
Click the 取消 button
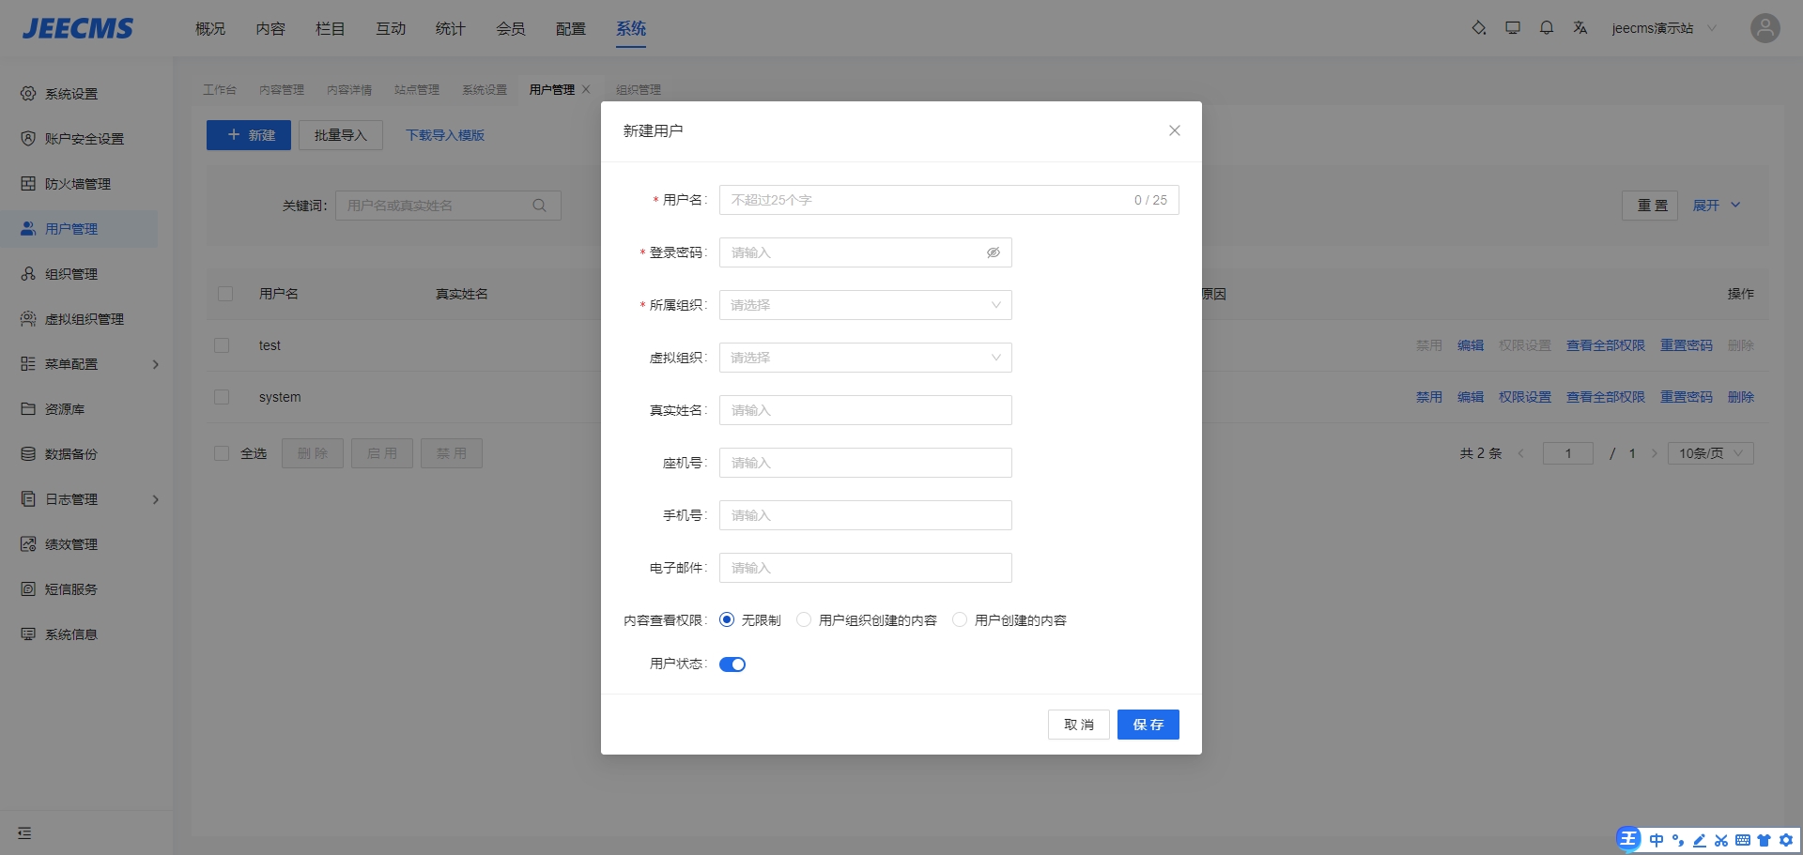click(1078, 725)
